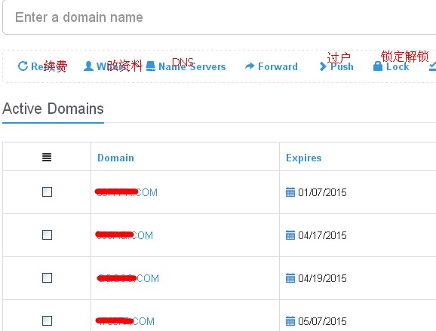The width and height of the screenshot is (436, 331).
Task: Click the Forward arrow icon
Action: tap(250, 66)
